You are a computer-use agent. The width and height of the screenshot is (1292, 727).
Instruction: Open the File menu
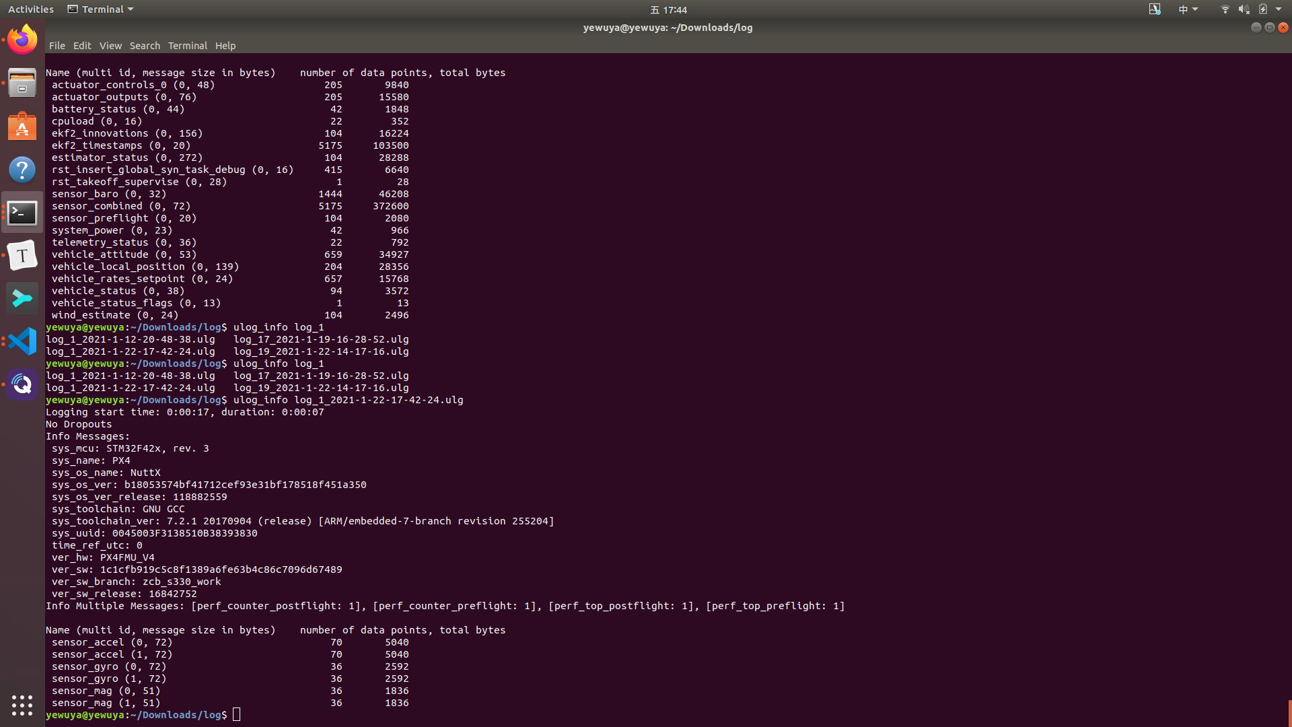click(57, 46)
